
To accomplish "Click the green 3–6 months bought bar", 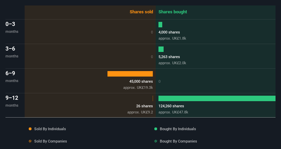I will coord(161,49).
